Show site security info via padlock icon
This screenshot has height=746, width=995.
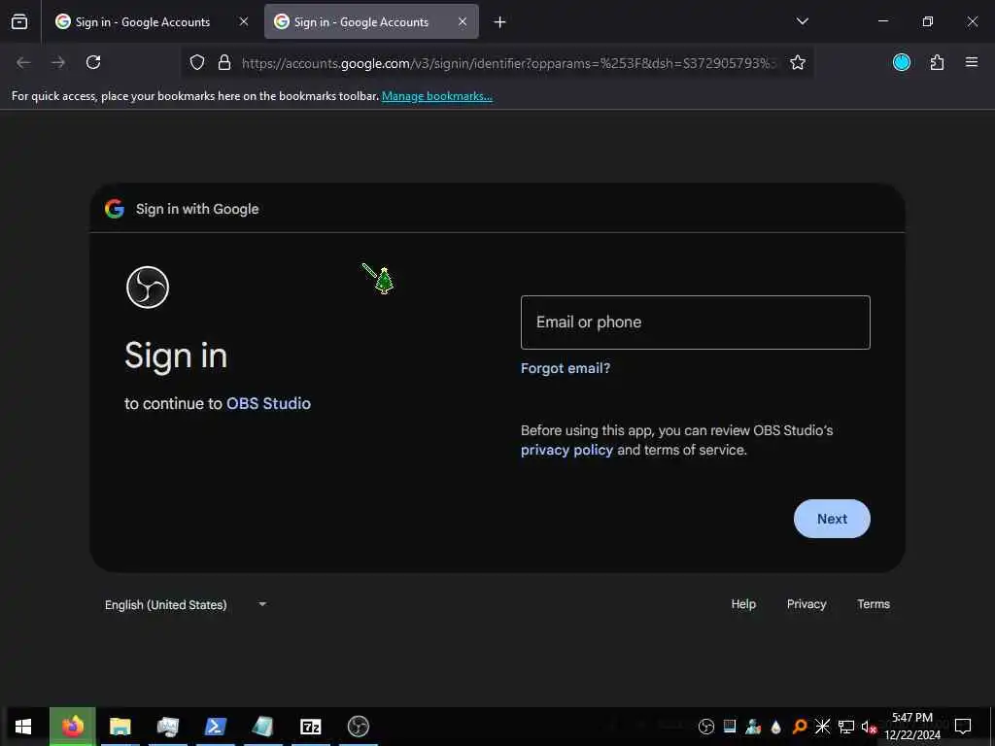click(224, 62)
